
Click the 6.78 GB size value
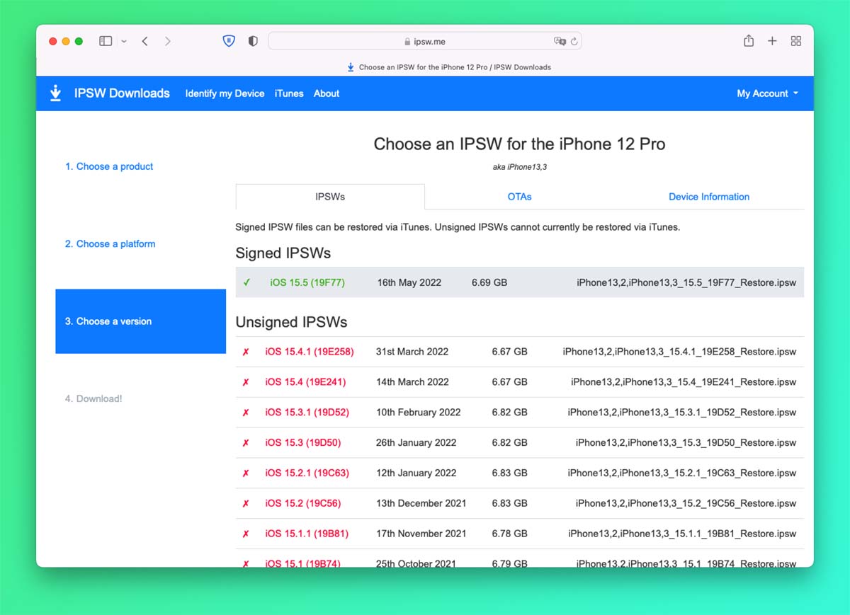[x=510, y=534]
